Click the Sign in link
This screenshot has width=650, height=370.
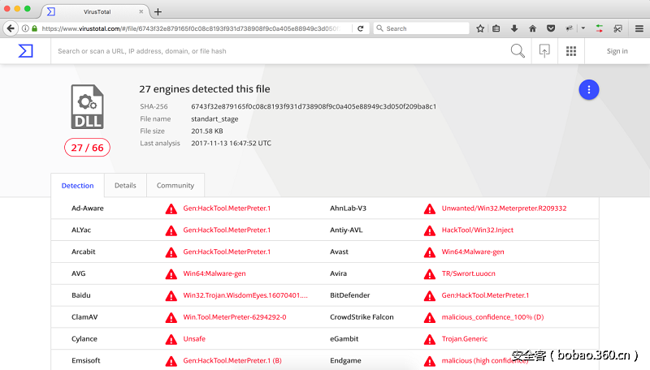point(617,51)
